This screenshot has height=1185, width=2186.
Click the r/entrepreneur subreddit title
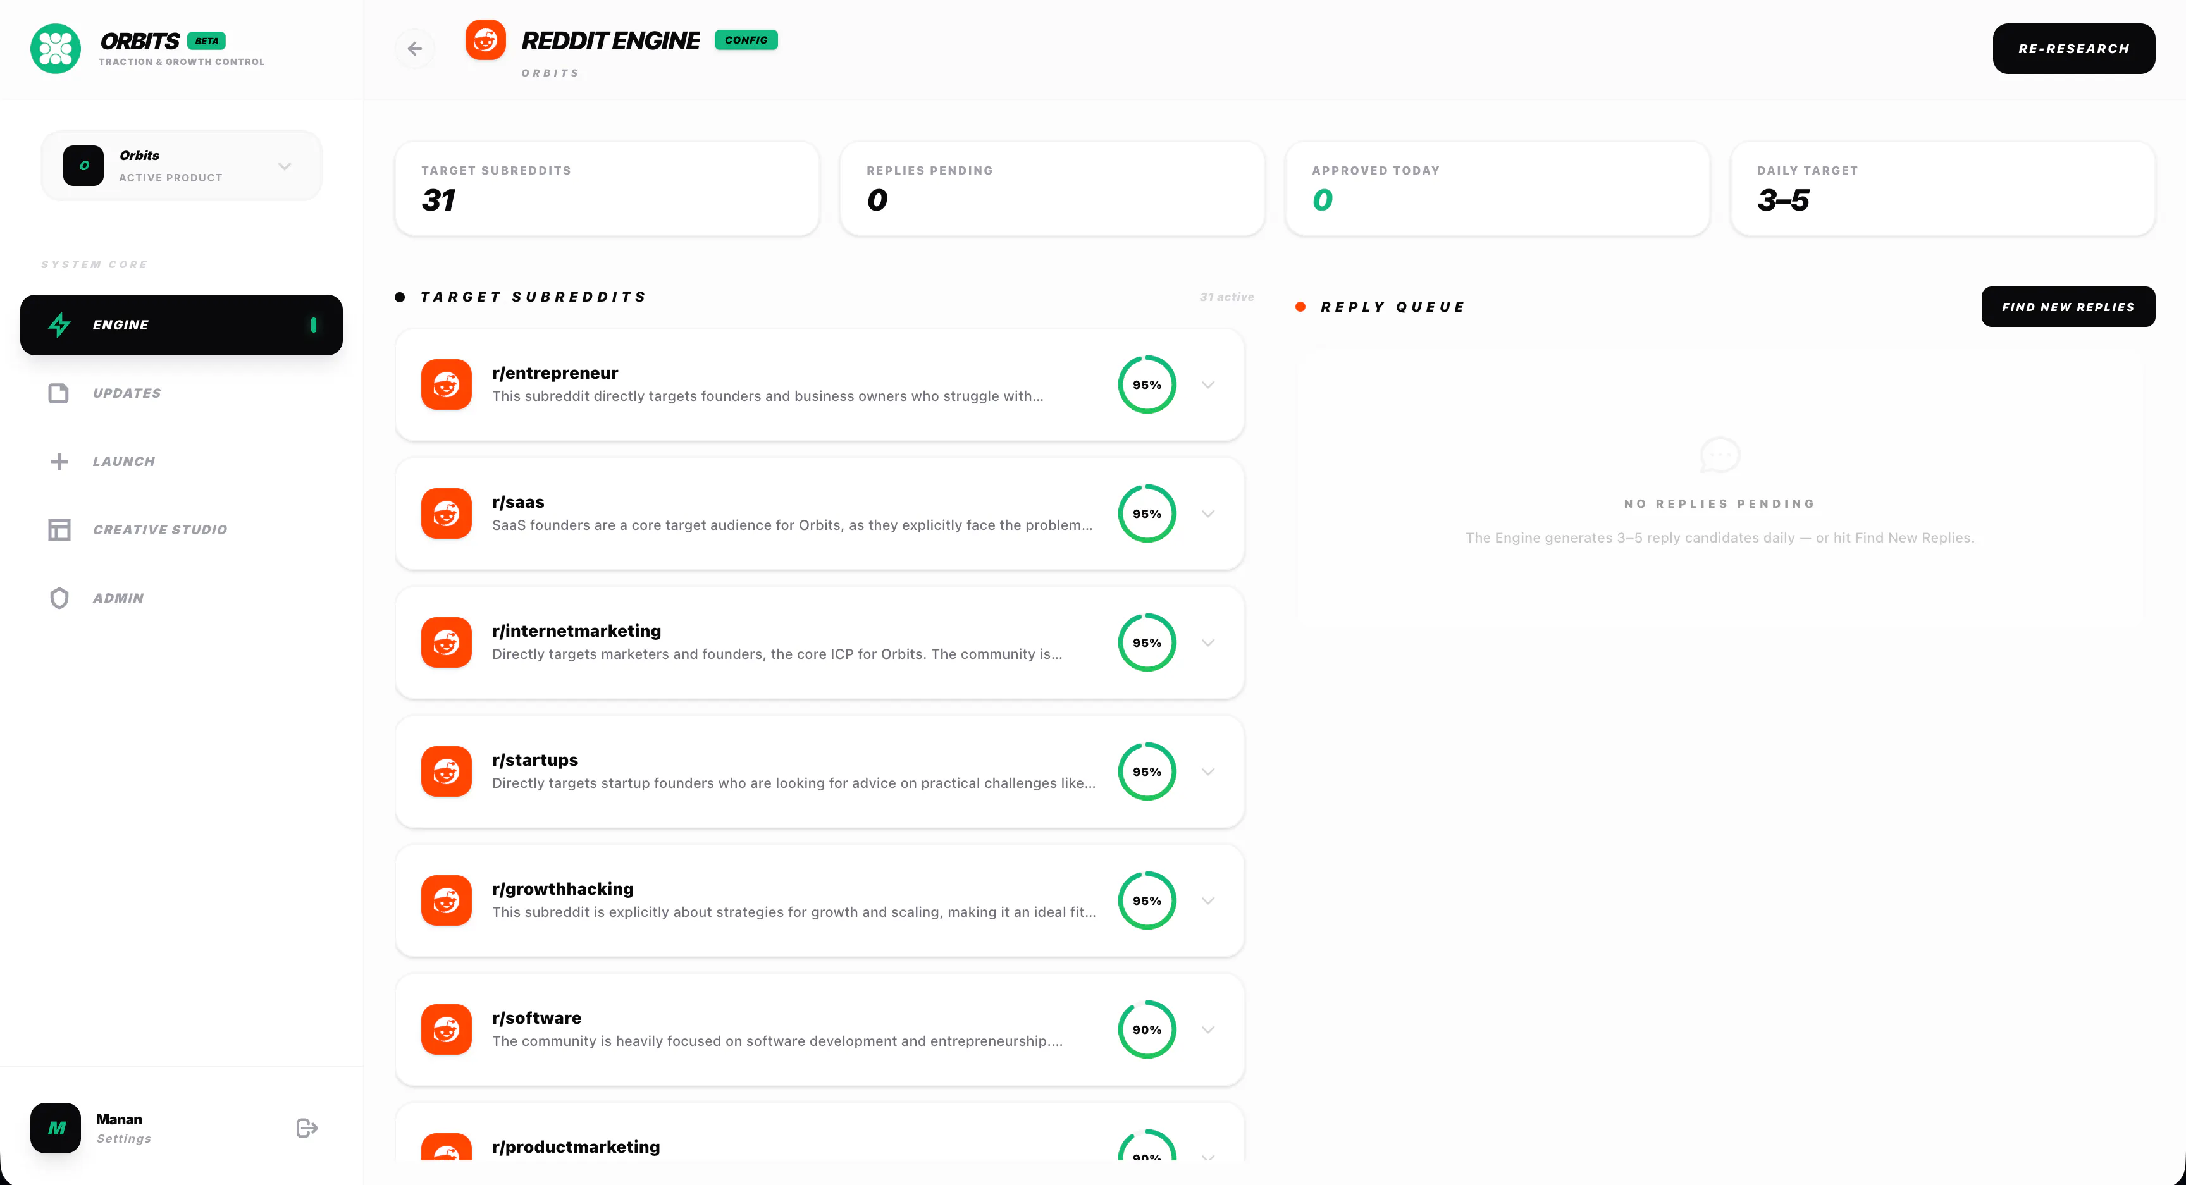pos(555,373)
